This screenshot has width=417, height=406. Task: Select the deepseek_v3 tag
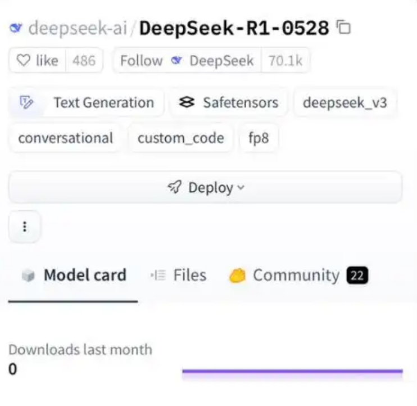coord(345,103)
